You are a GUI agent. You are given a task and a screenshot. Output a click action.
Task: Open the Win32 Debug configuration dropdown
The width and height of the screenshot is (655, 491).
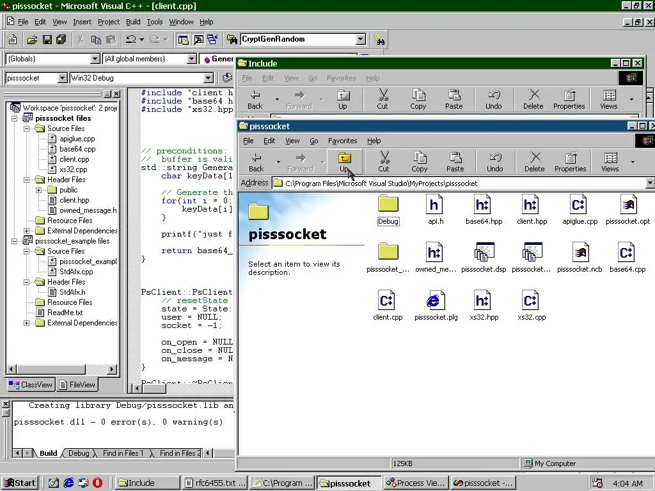[209, 78]
